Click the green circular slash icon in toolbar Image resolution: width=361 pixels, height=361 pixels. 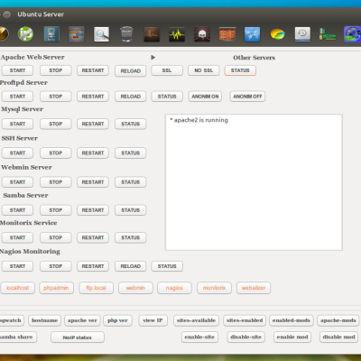25,34
